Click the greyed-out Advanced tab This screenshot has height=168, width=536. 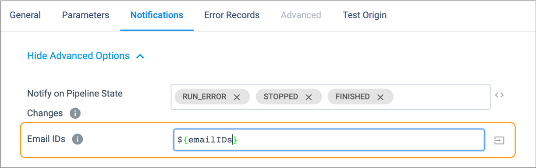pos(301,15)
